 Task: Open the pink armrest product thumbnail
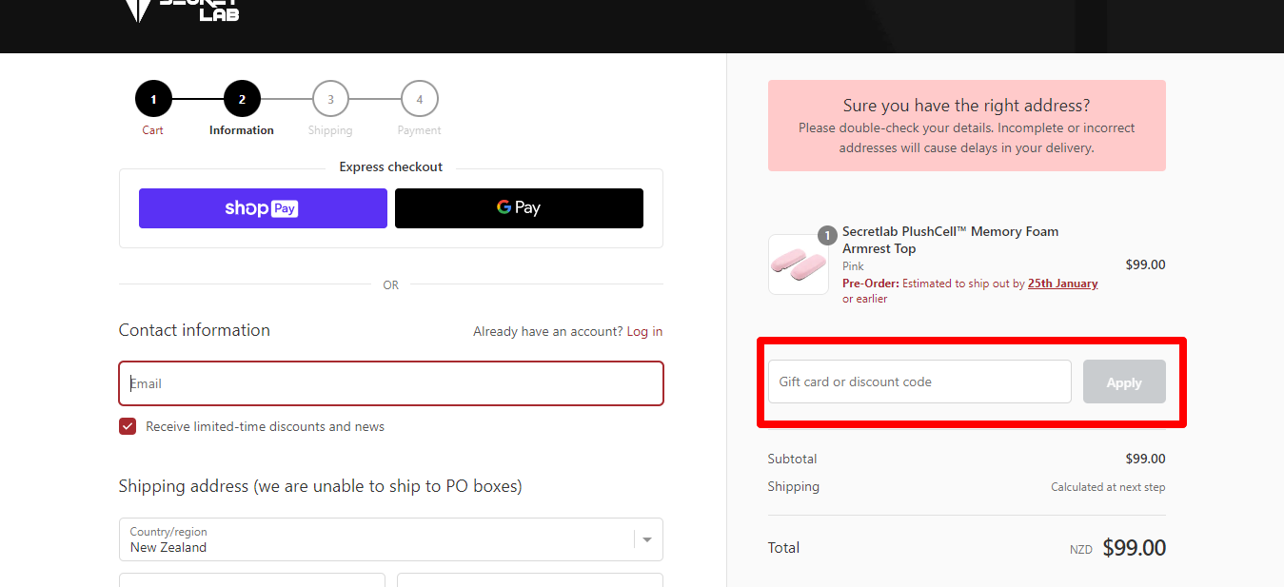coord(799,264)
